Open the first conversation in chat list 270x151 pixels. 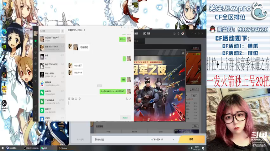point(52,39)
